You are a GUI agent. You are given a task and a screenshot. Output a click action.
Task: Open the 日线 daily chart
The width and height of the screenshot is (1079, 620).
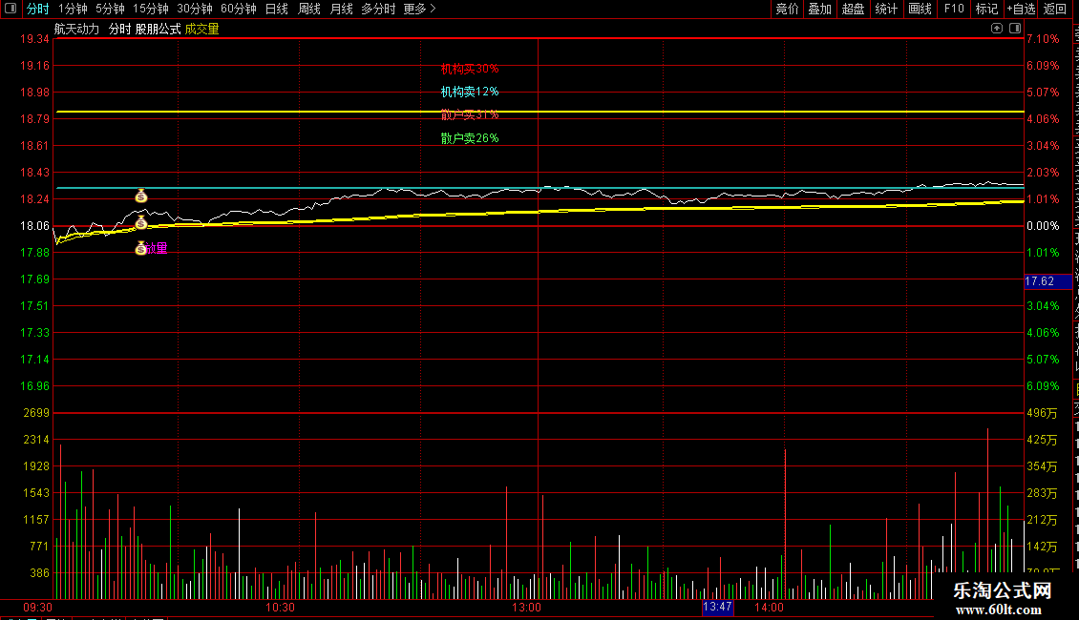pyautogui.click(x=277, y=9)
